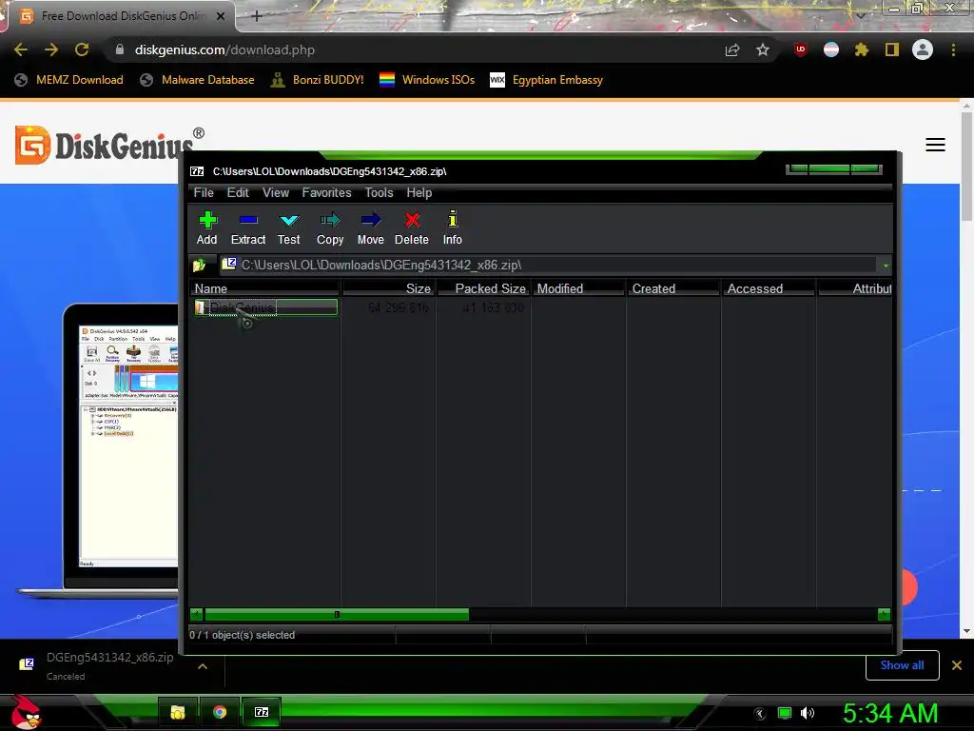Click the 5:34 AM taskbar clock
This screenshot has height=731, width=974.
[890, 713]
